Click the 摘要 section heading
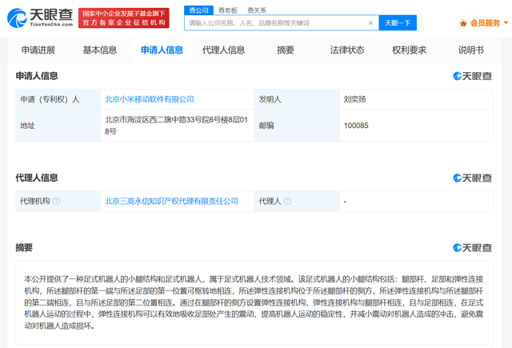The height and width of the screenshot is (348, 512). (24, 247)
